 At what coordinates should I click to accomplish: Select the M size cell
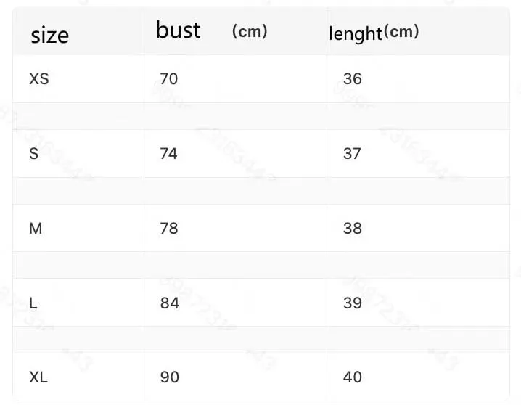pyautogui.click(x=36, y=228)
